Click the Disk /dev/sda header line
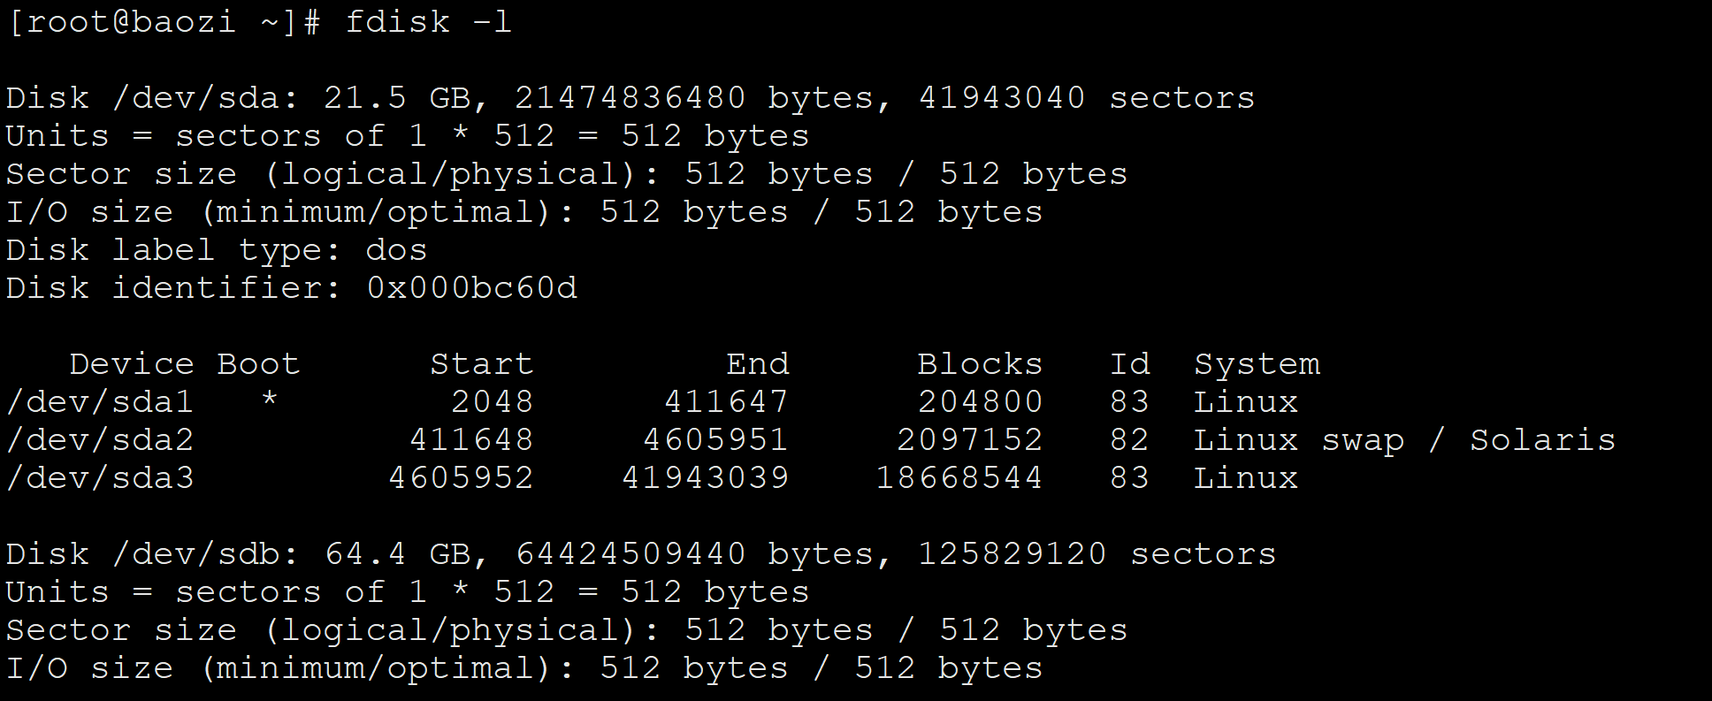The width and height of the screenshot is (1712, 701). tap(630, 97)
